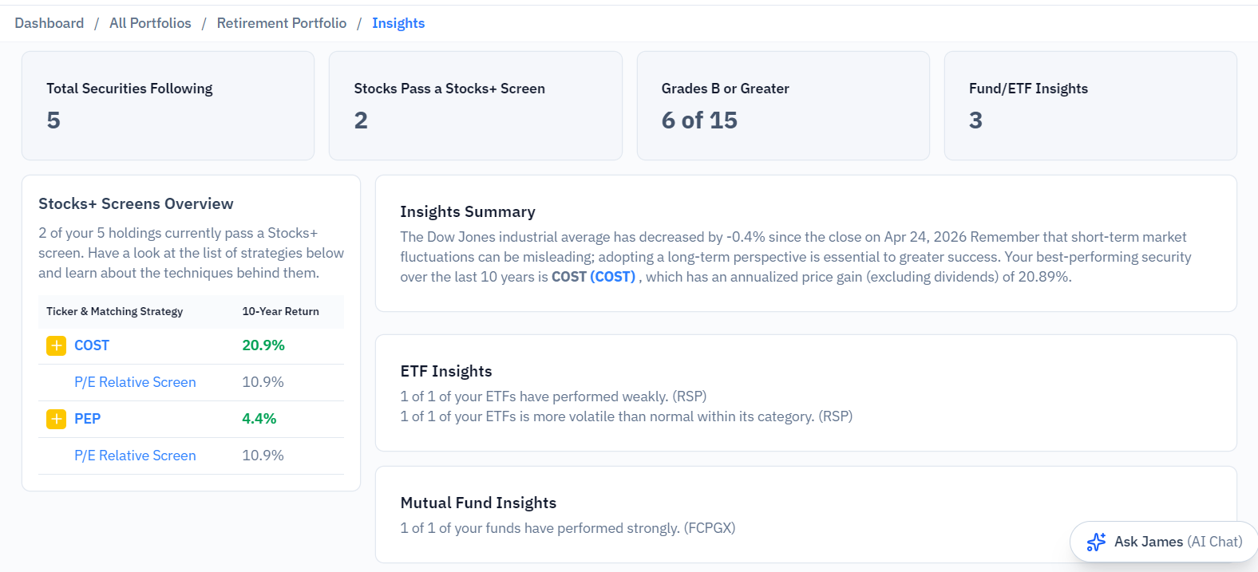
Task: Expand the PEP row plus icon
Action: coord(56,419)
